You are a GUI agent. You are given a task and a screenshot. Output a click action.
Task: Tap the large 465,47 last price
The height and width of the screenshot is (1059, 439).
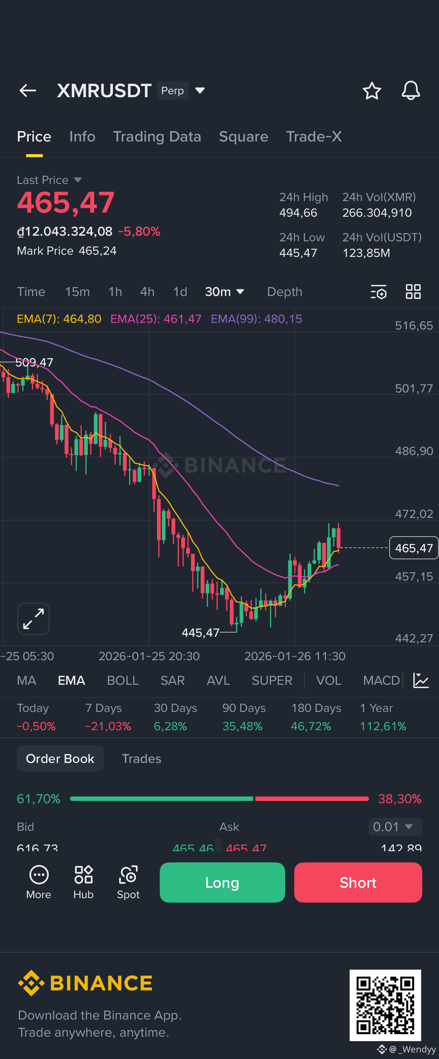pos(66,202)
